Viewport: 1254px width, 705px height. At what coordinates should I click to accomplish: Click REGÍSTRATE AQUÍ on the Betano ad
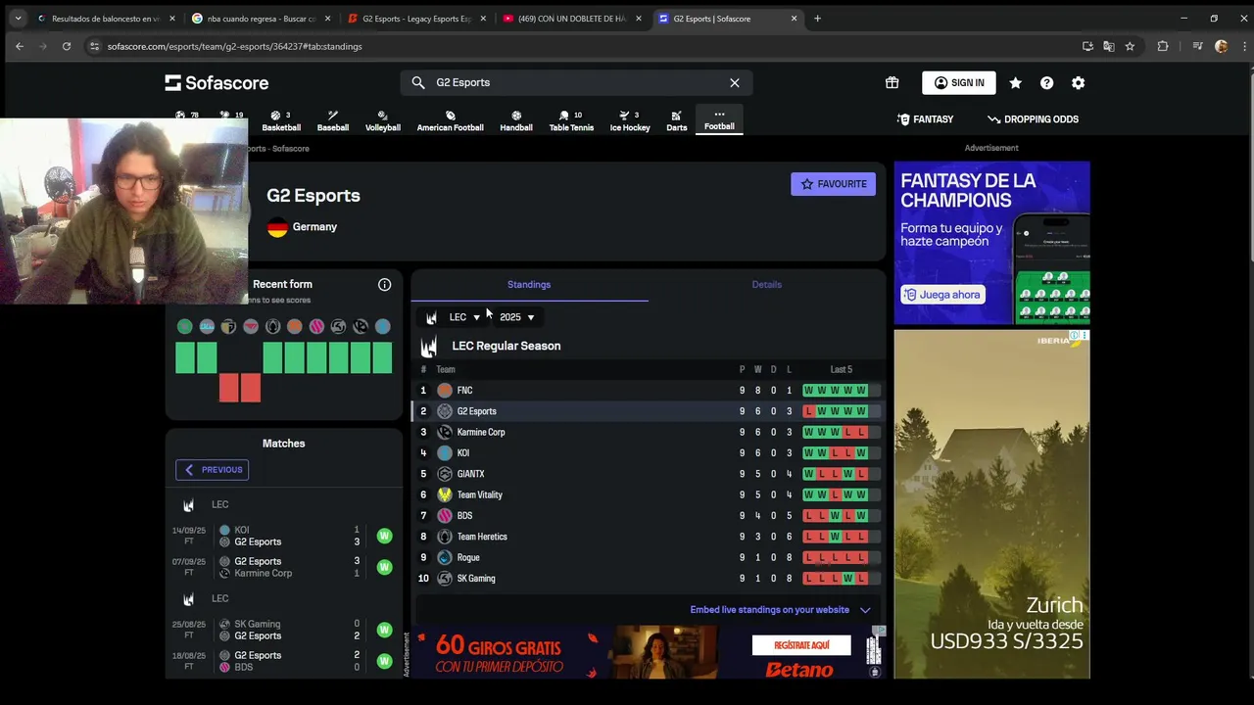[x=801, y=645]
